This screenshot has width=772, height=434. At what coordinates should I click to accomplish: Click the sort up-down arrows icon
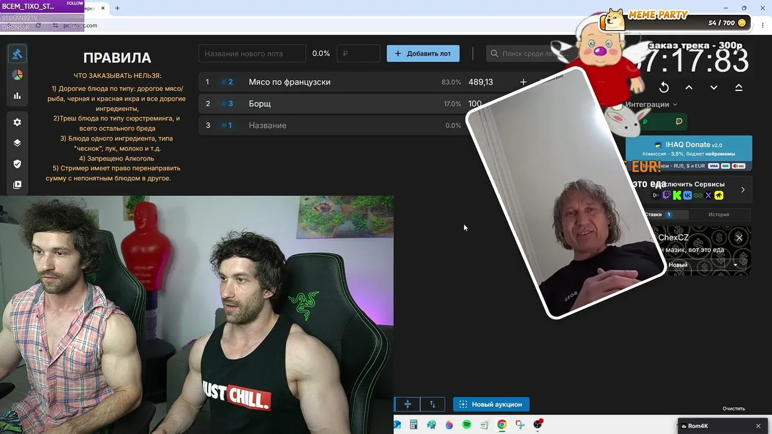pyautogui.click(x=432, y=404)
